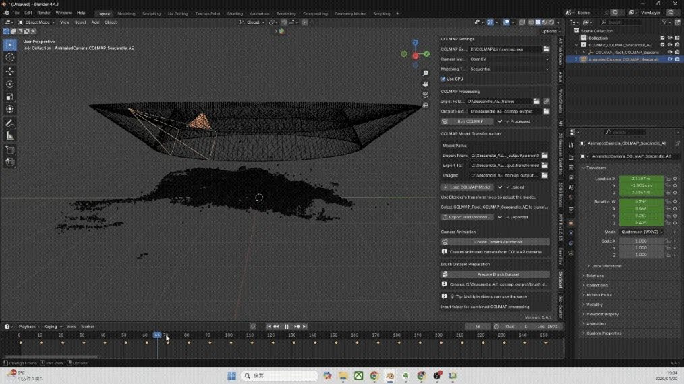Select the Annotate tool
Viewport: 684px width, 384px height.
[9, 123]
